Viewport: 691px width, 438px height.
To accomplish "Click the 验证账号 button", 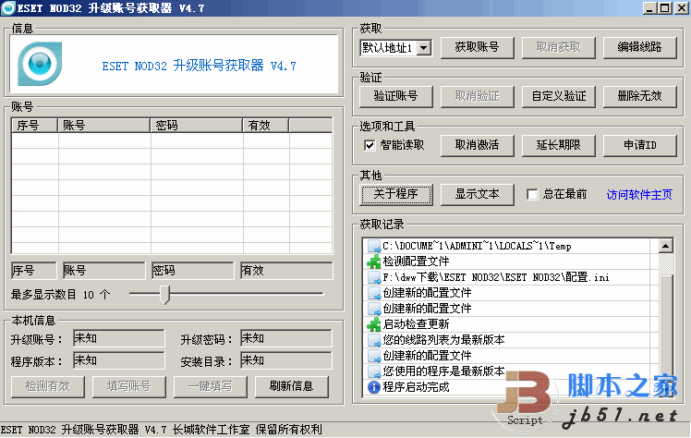I will [395, 96].
